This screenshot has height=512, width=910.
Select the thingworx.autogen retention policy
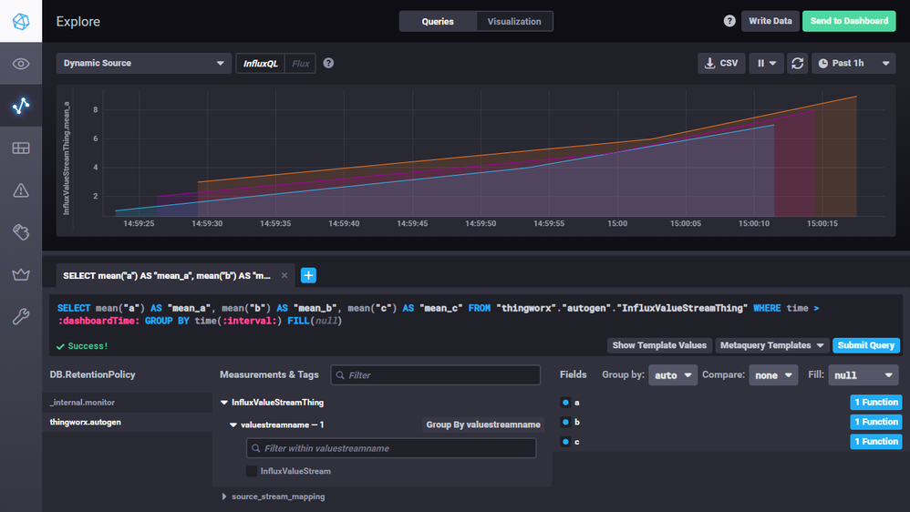click(x=85, y=422)
